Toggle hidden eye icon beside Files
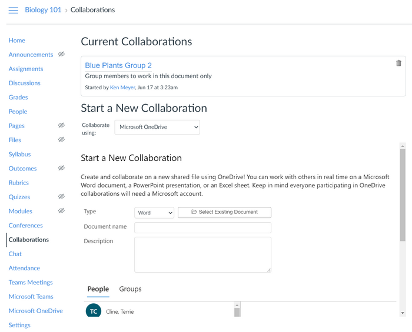 pyautogui.click(x=61, y=139)
